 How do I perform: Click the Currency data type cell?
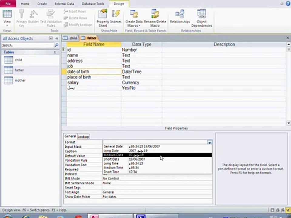[142, 82]
